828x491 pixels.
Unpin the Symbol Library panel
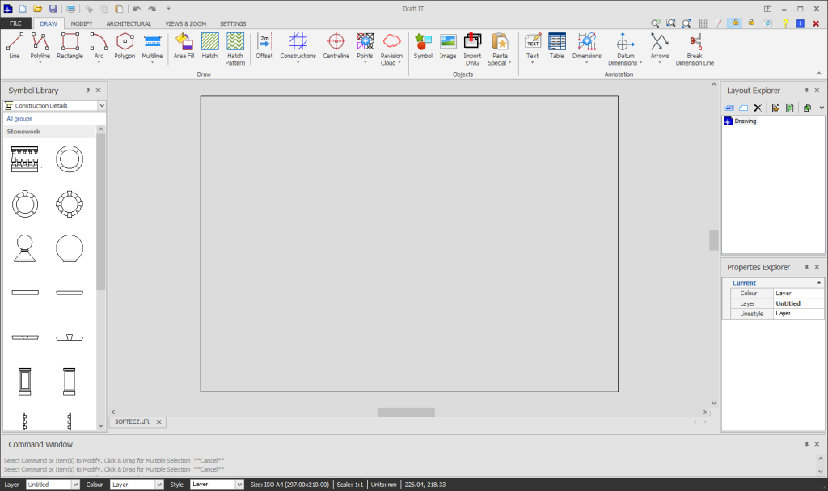pos(87,91)
